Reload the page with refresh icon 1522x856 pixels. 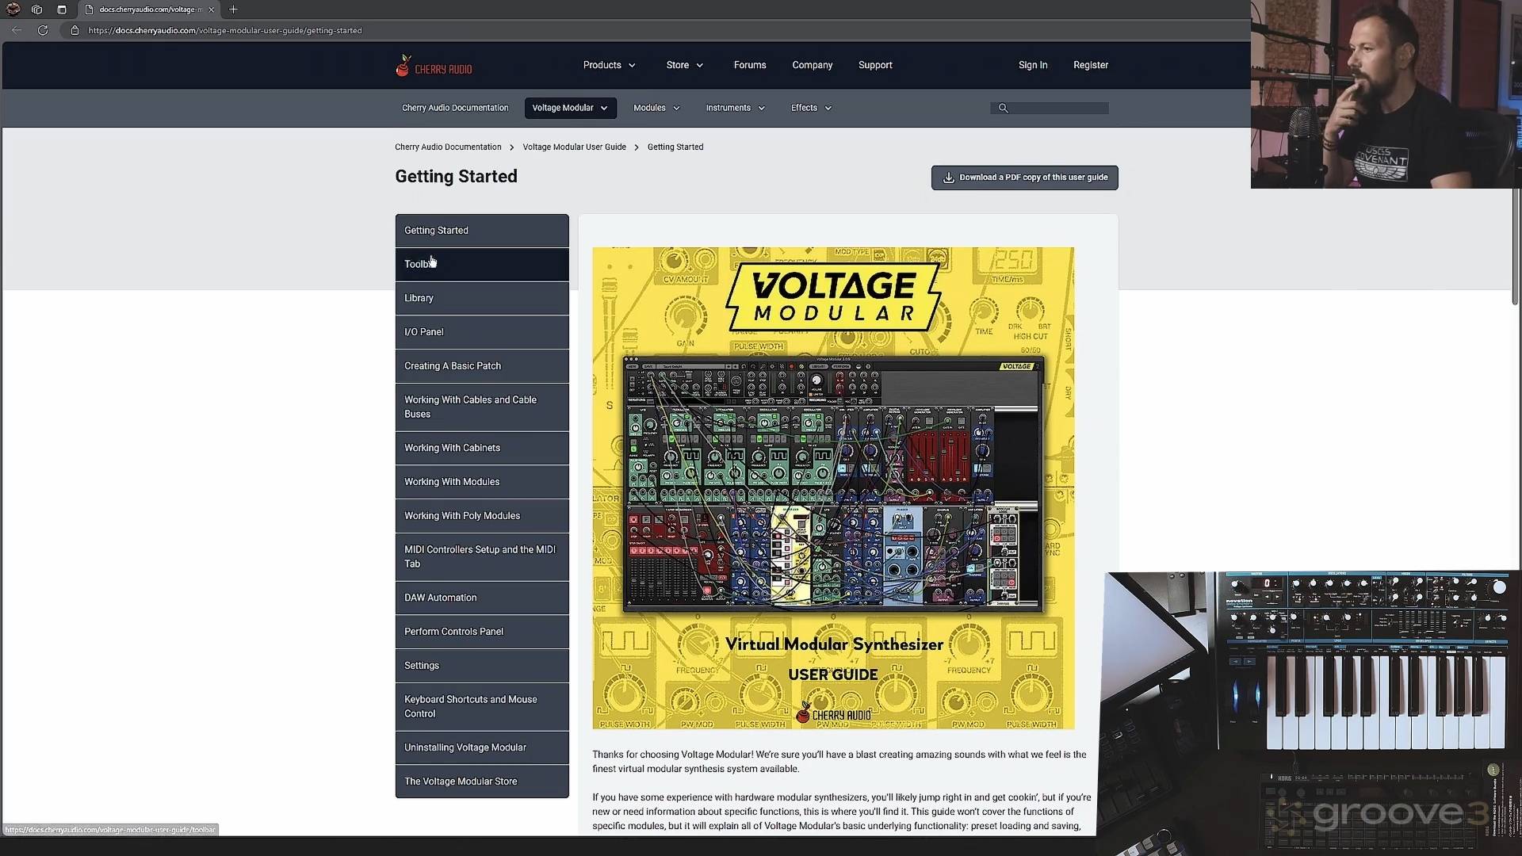43,30
